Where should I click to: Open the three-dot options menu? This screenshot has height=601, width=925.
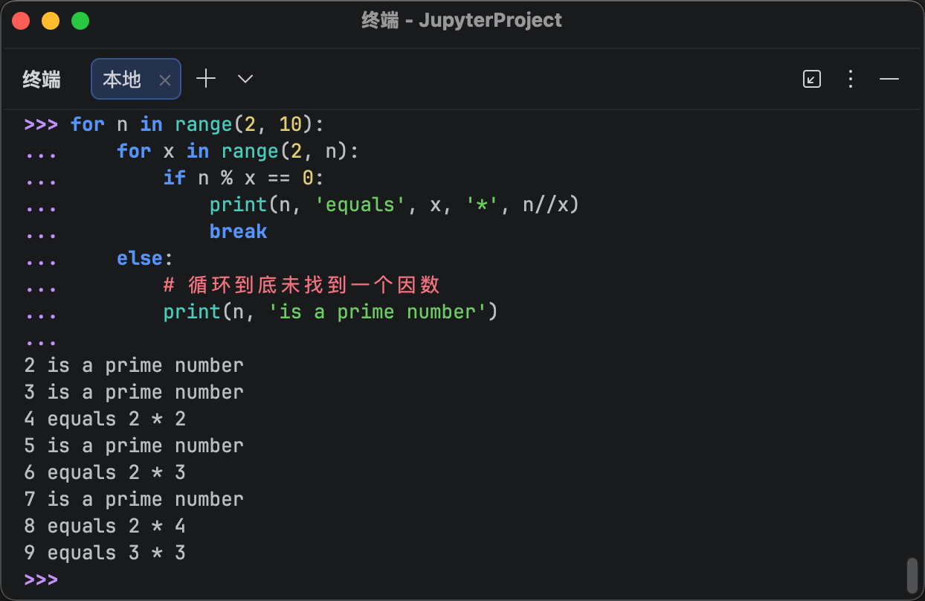coord(851,79)
